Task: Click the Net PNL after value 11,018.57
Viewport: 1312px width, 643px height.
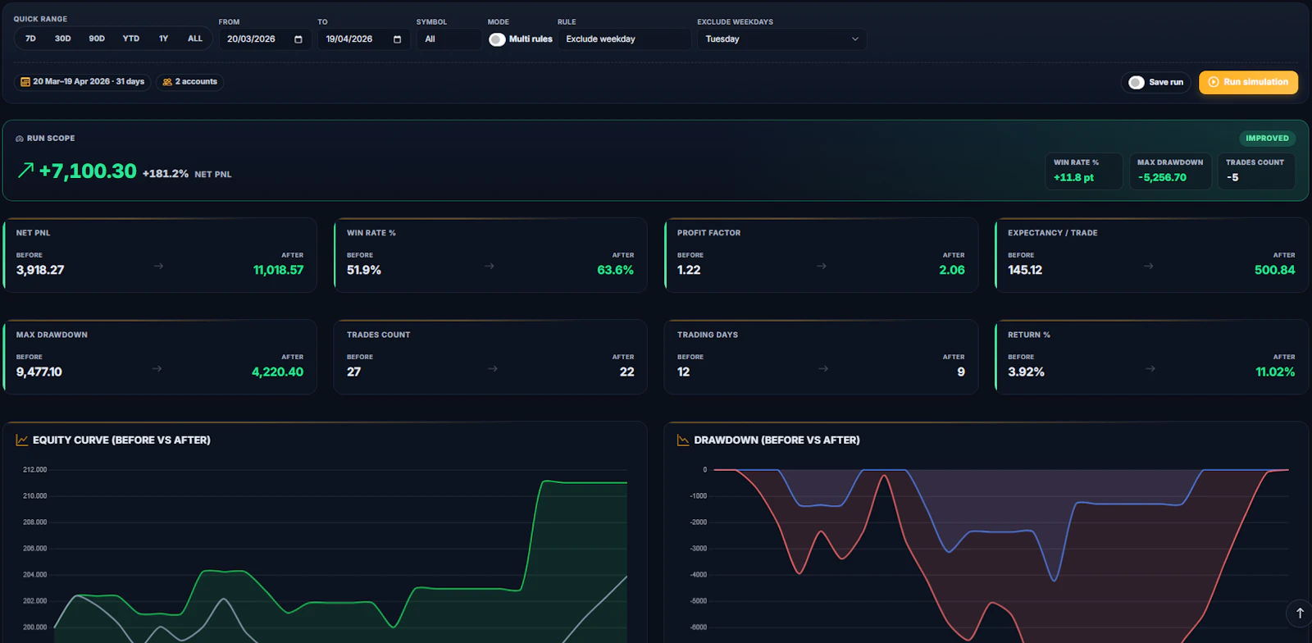Action: pos(278,270)
